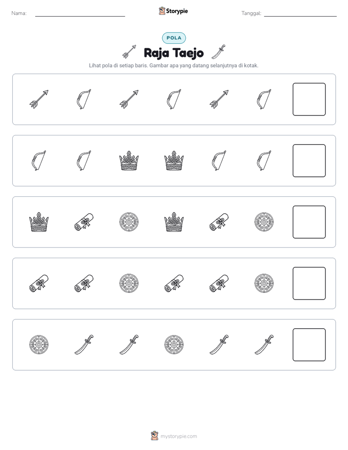The width and height of the screenshot is (348, 450).
Task: Click the answer box in row two
Action: (309, 161)
